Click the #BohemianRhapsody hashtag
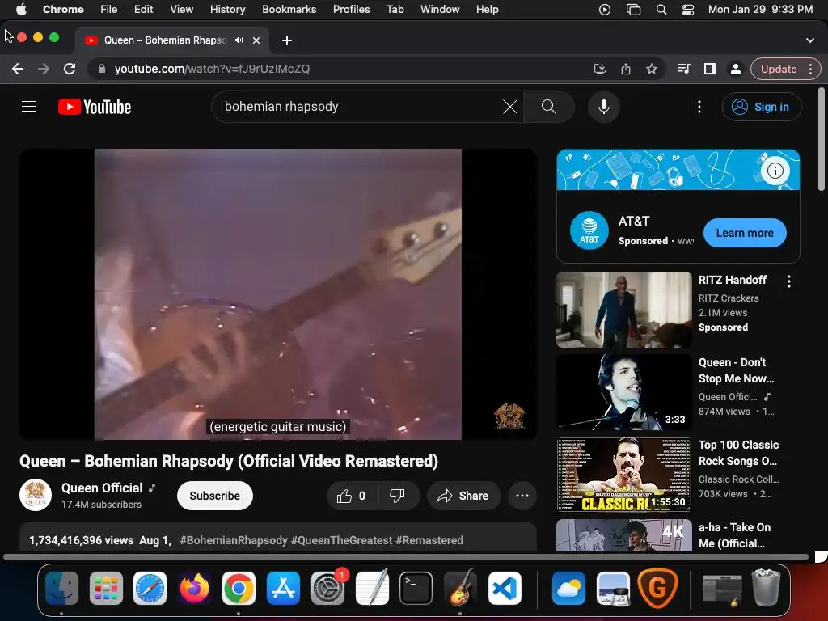The width and height of the screenshot is (828, 621). (x=234, y=540)
